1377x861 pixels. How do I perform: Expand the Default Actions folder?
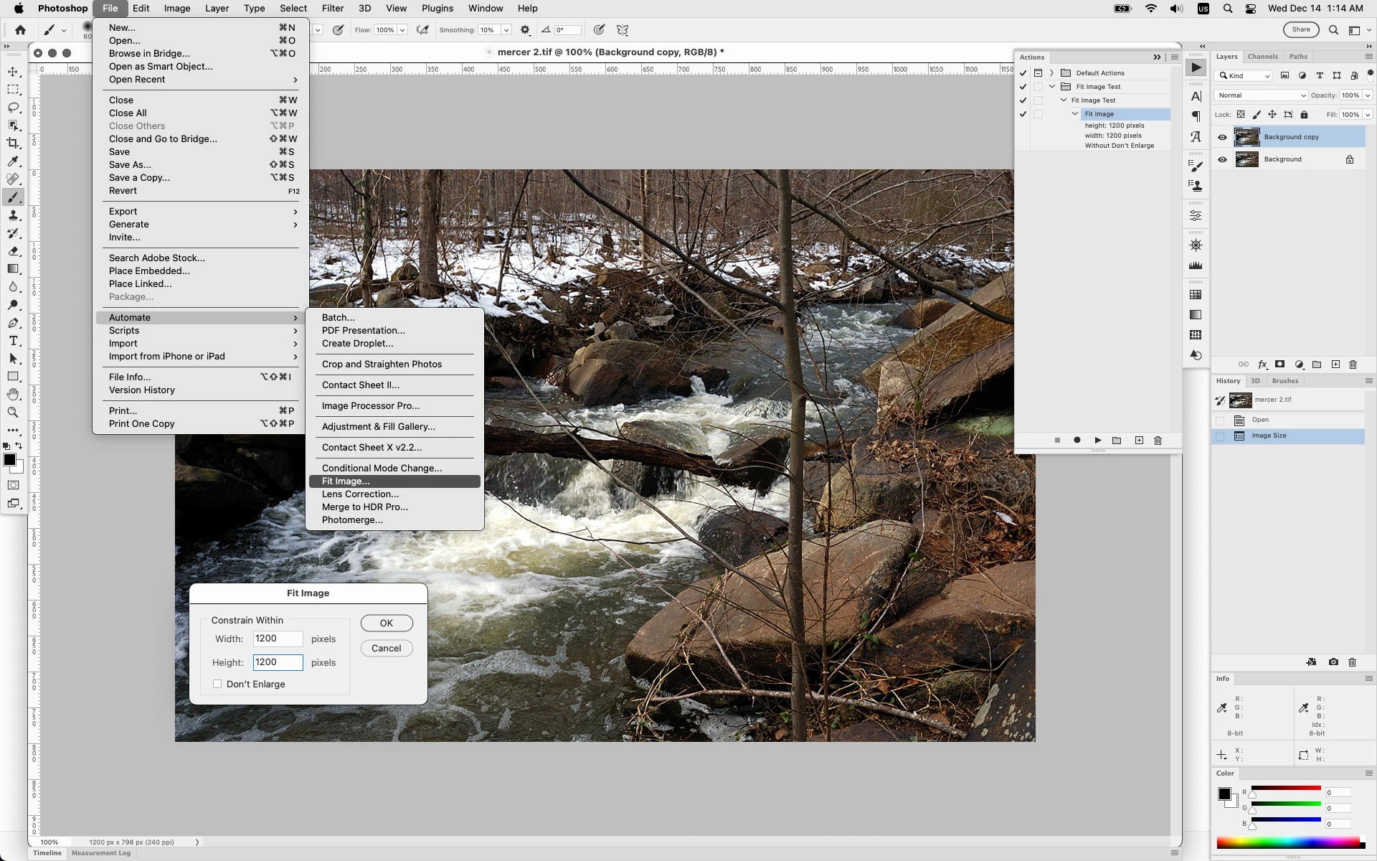point(1052,73)
